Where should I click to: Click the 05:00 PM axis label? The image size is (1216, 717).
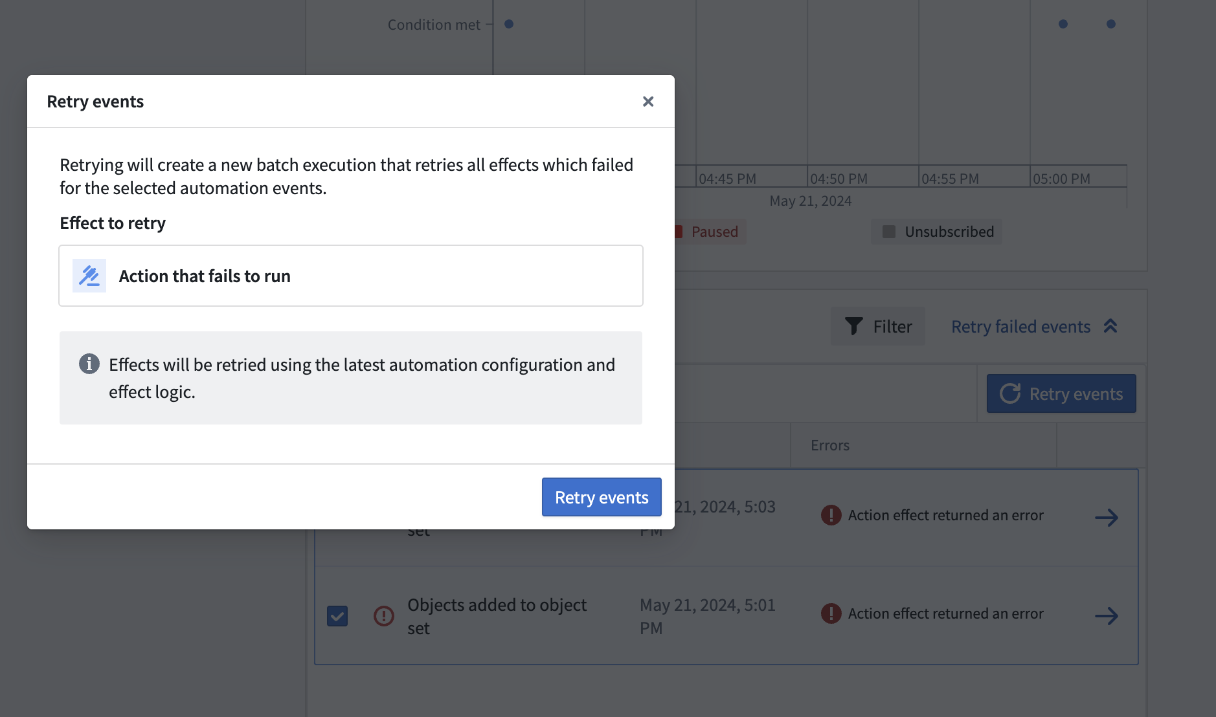pyautogui.click(x=1061, y=179)
